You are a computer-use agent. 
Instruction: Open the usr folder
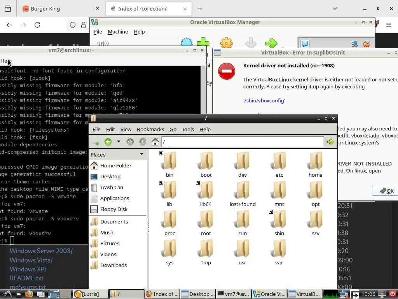(x=243, y=249)
